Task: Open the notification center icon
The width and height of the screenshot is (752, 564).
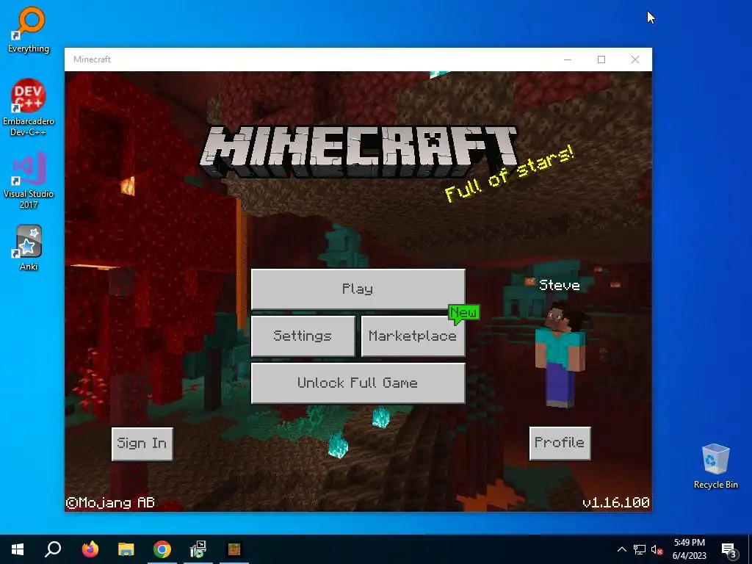Action: [x=729, y=550]
